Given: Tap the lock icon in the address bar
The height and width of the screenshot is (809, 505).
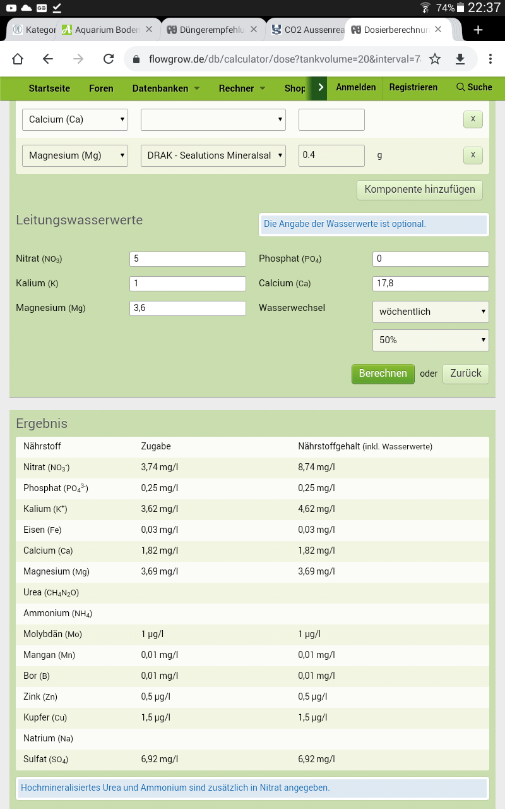Looking at the screenshot, I should pos(136,59).
